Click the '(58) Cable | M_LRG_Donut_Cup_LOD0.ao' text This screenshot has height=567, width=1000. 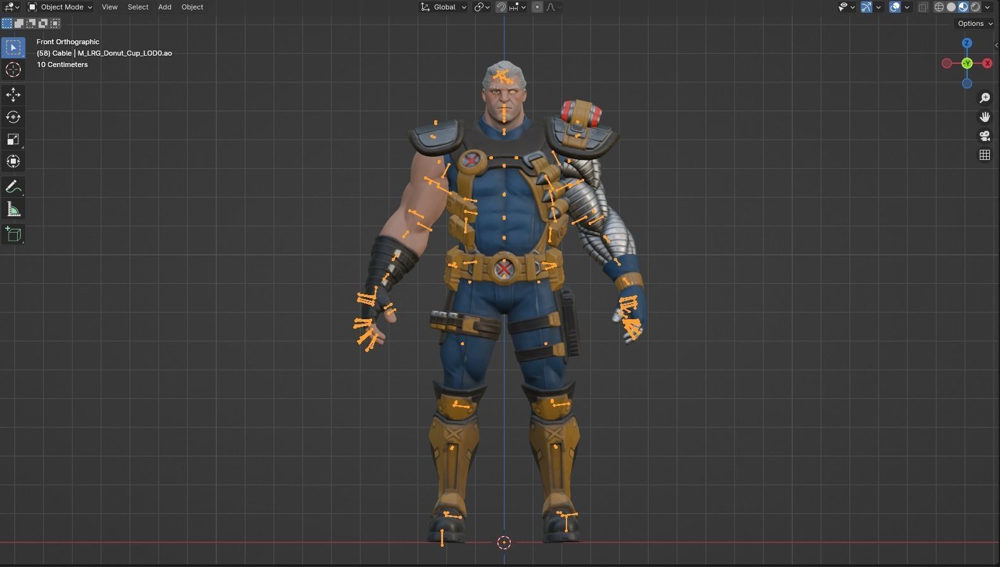coord(104,53)
